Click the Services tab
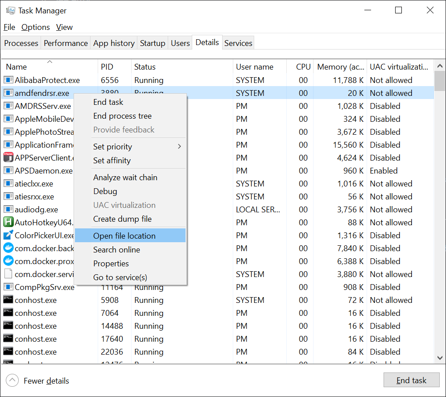This screenshot has width=446, height=397. pos(238,43)
